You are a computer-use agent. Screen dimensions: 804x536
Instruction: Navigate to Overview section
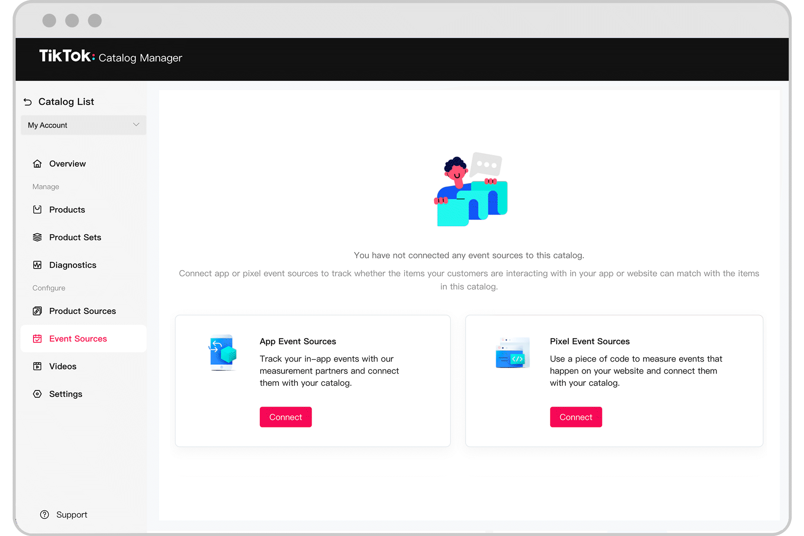click(x=68, y=163)
